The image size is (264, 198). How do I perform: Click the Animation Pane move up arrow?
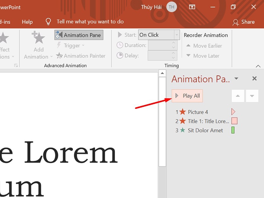click(238, 96)
